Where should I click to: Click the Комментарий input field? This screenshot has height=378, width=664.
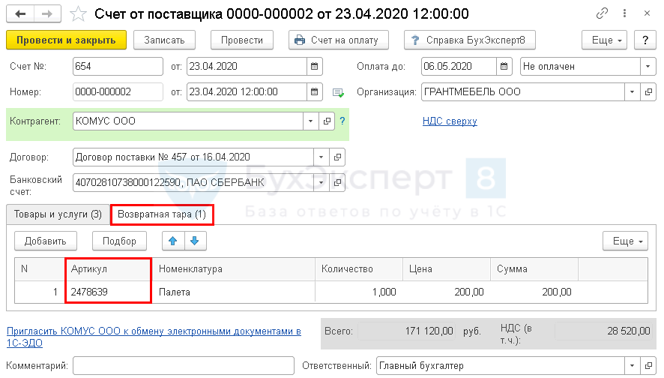point(183,365)
